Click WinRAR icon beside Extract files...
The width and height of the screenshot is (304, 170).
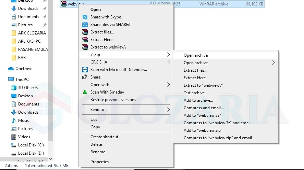tap(85, 32)
